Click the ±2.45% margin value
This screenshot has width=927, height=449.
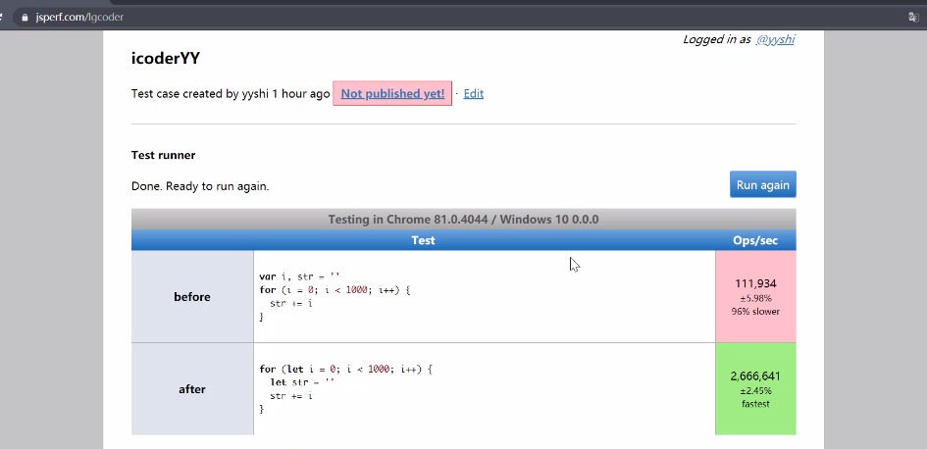click(x=755, y=391)
